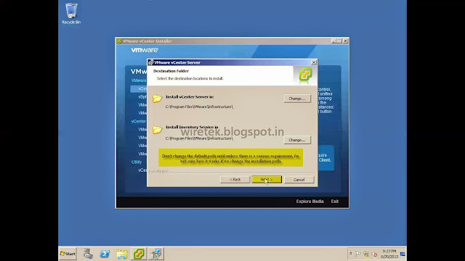Open the Recycle Bin on the desktop
Viewport: 465px width, 261px height.
coord(71,13)
